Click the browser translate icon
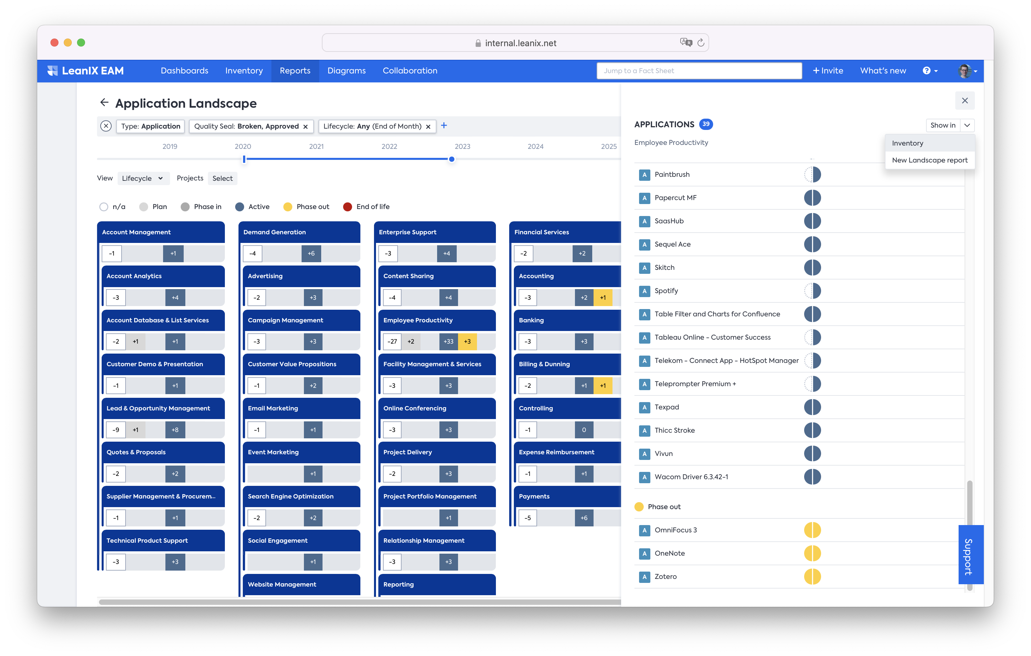This screenshot has height=656, width=1031. click(686, 43)
